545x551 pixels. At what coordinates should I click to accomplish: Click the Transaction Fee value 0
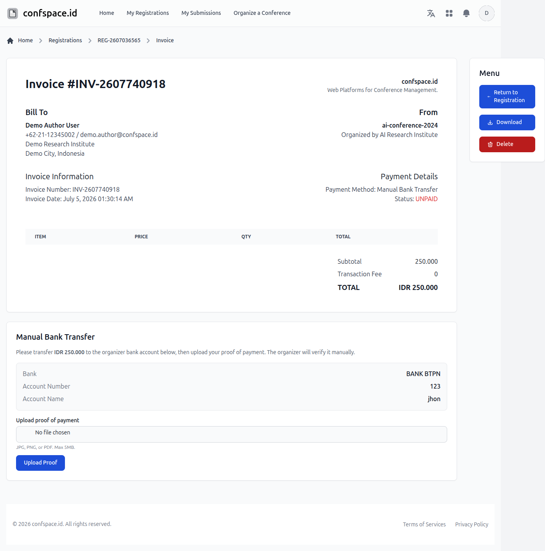[x=436, y=274]
